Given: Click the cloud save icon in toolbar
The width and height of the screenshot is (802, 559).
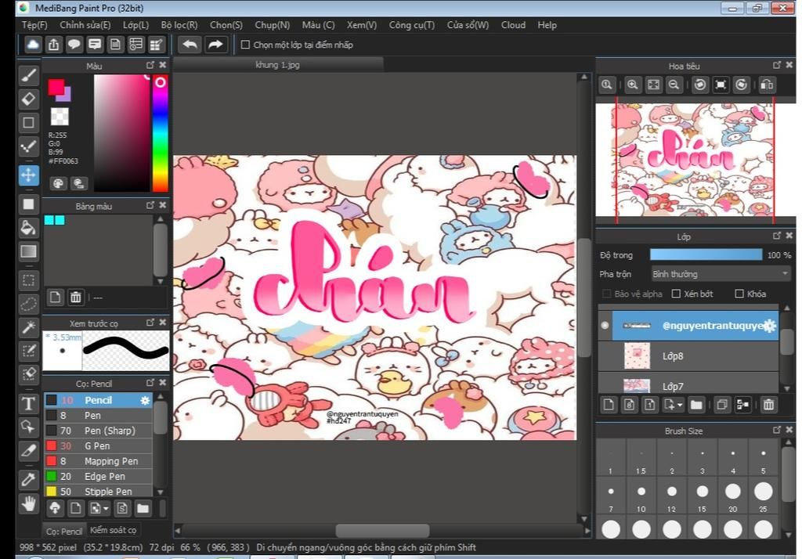Looking at the screenshot, I should tap(33, 45).
